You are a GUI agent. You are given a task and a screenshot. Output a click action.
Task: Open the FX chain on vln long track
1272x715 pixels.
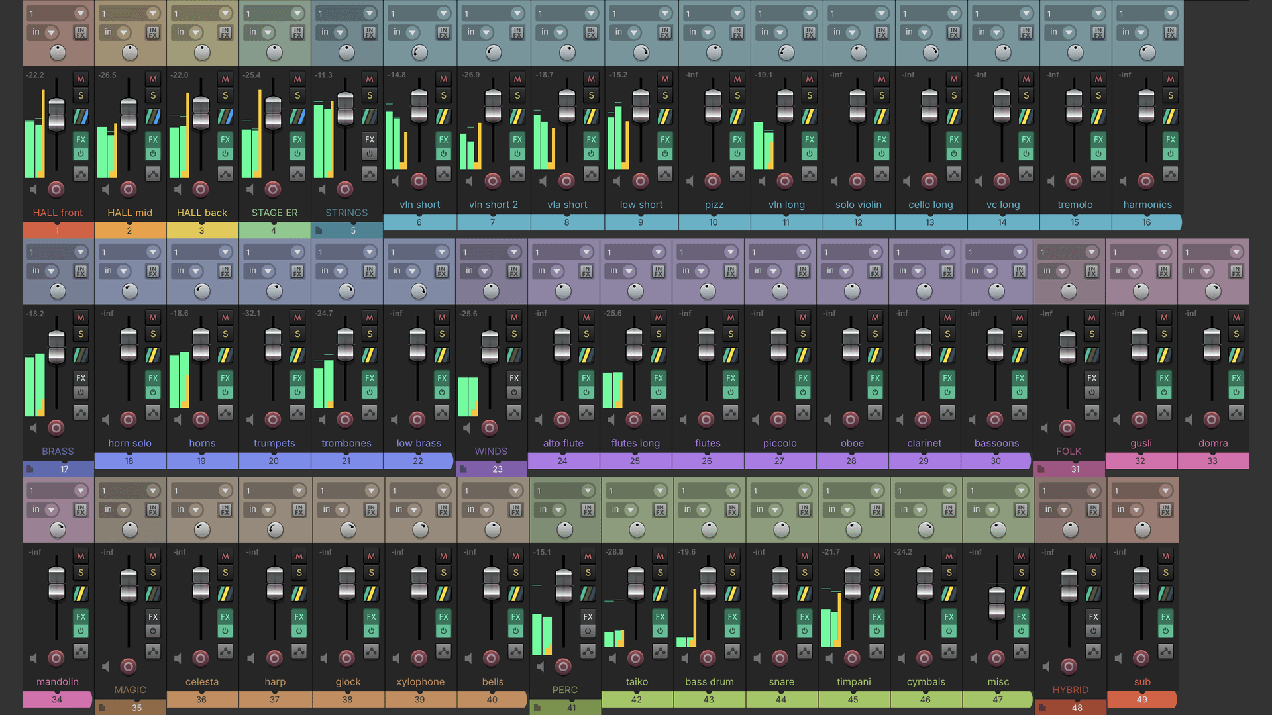click(809, 140)
